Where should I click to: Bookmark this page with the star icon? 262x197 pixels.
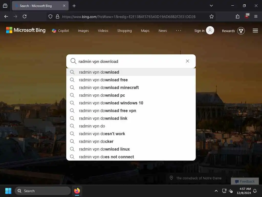point(212,16)
